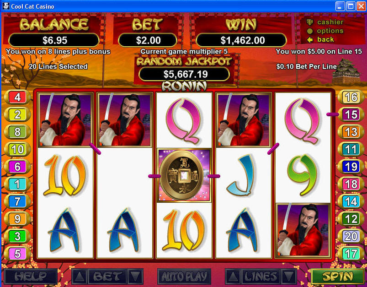Click the Cool Cat Casino title bar icon
Screen dimensions: 367x287
pyautogui.click(x=6, y=6)
